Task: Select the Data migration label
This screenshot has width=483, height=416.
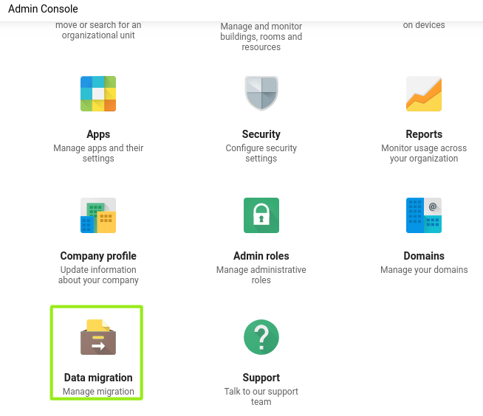Action: click(98, 378)
